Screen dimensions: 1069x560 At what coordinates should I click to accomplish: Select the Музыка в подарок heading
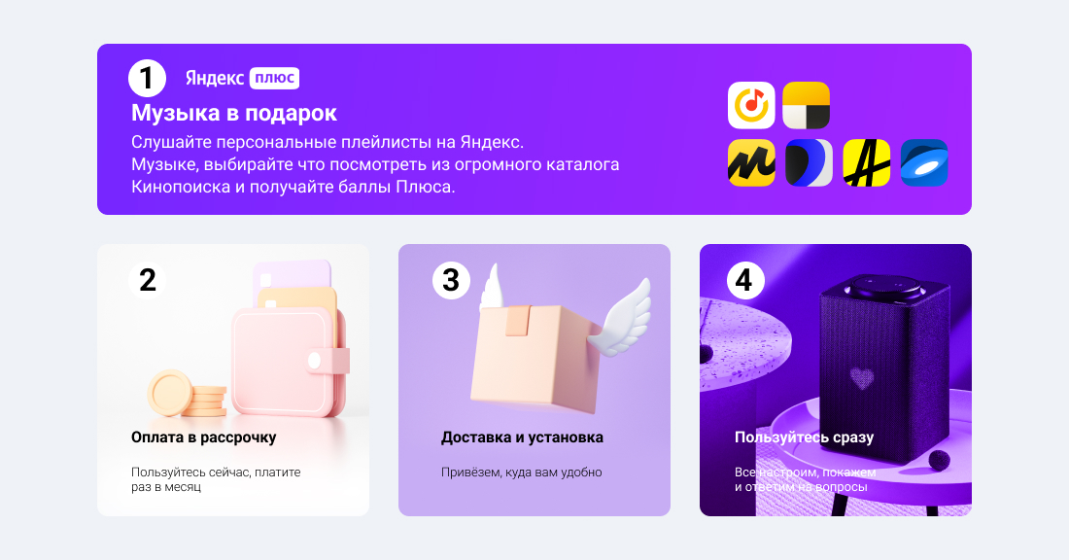[234, 113]
